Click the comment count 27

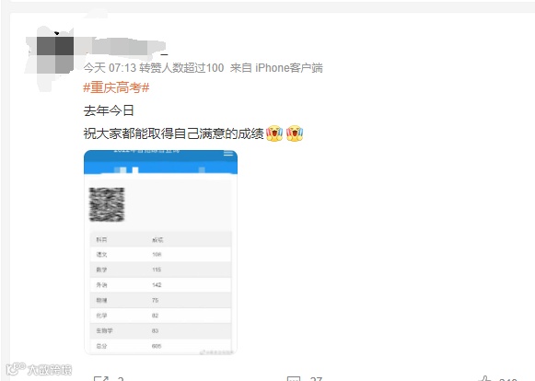point(316,378)
